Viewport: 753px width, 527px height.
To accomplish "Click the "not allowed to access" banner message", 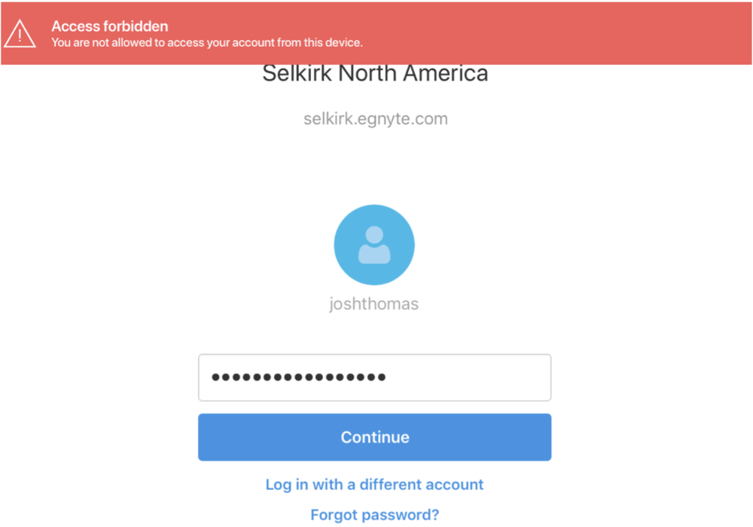I will pyautogui.click(x=207, y=43).
